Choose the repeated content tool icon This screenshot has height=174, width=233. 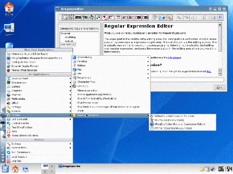91,17
